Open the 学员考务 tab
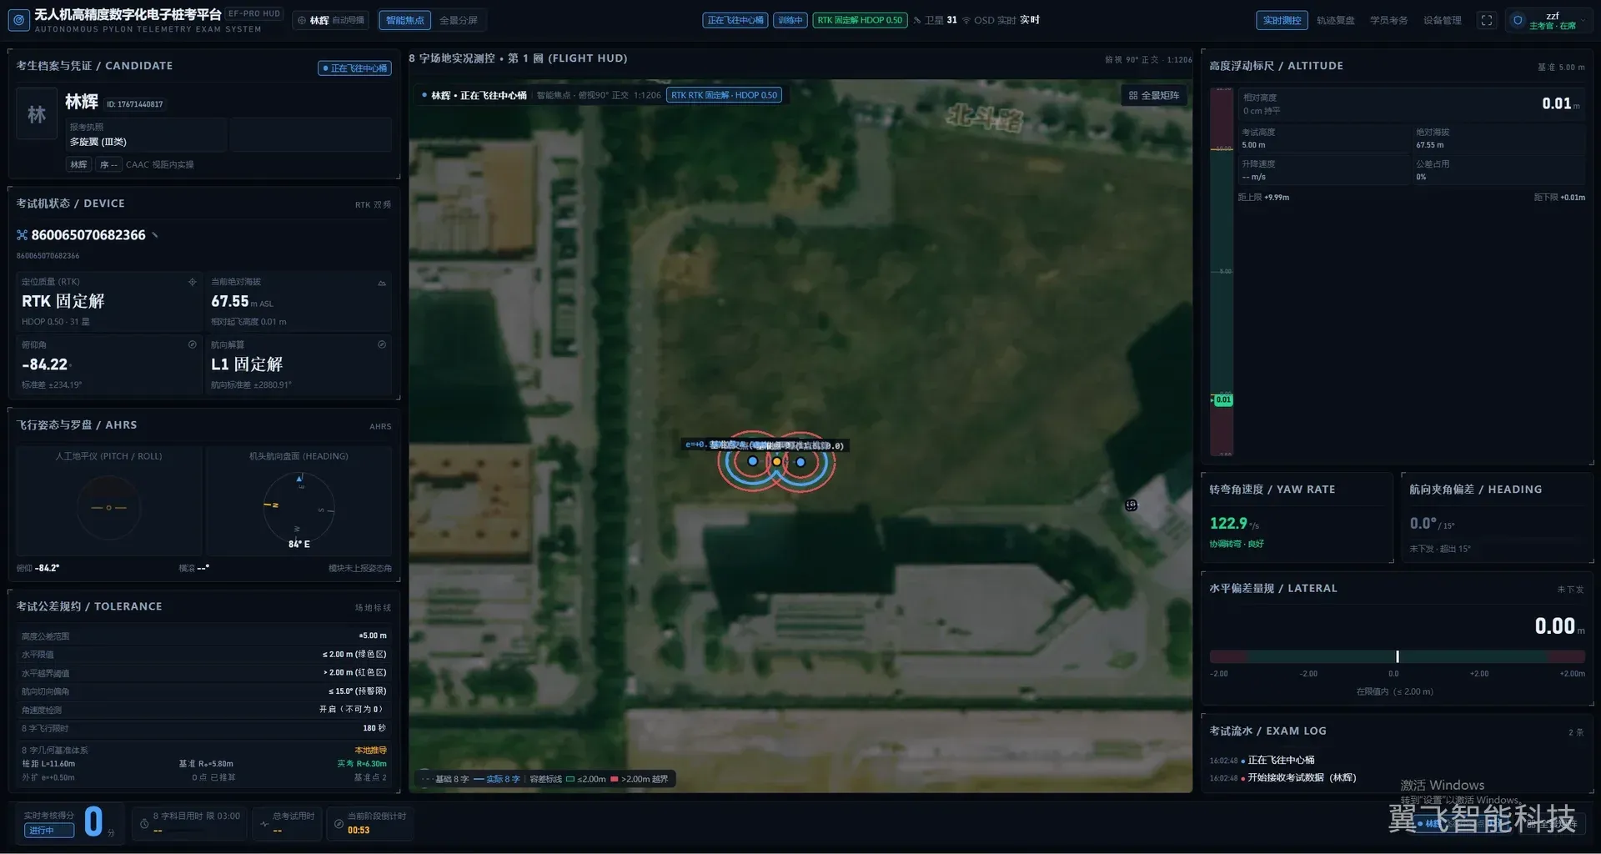The width and height of the screenshot is (1601, 854). tap(1388, 20)
